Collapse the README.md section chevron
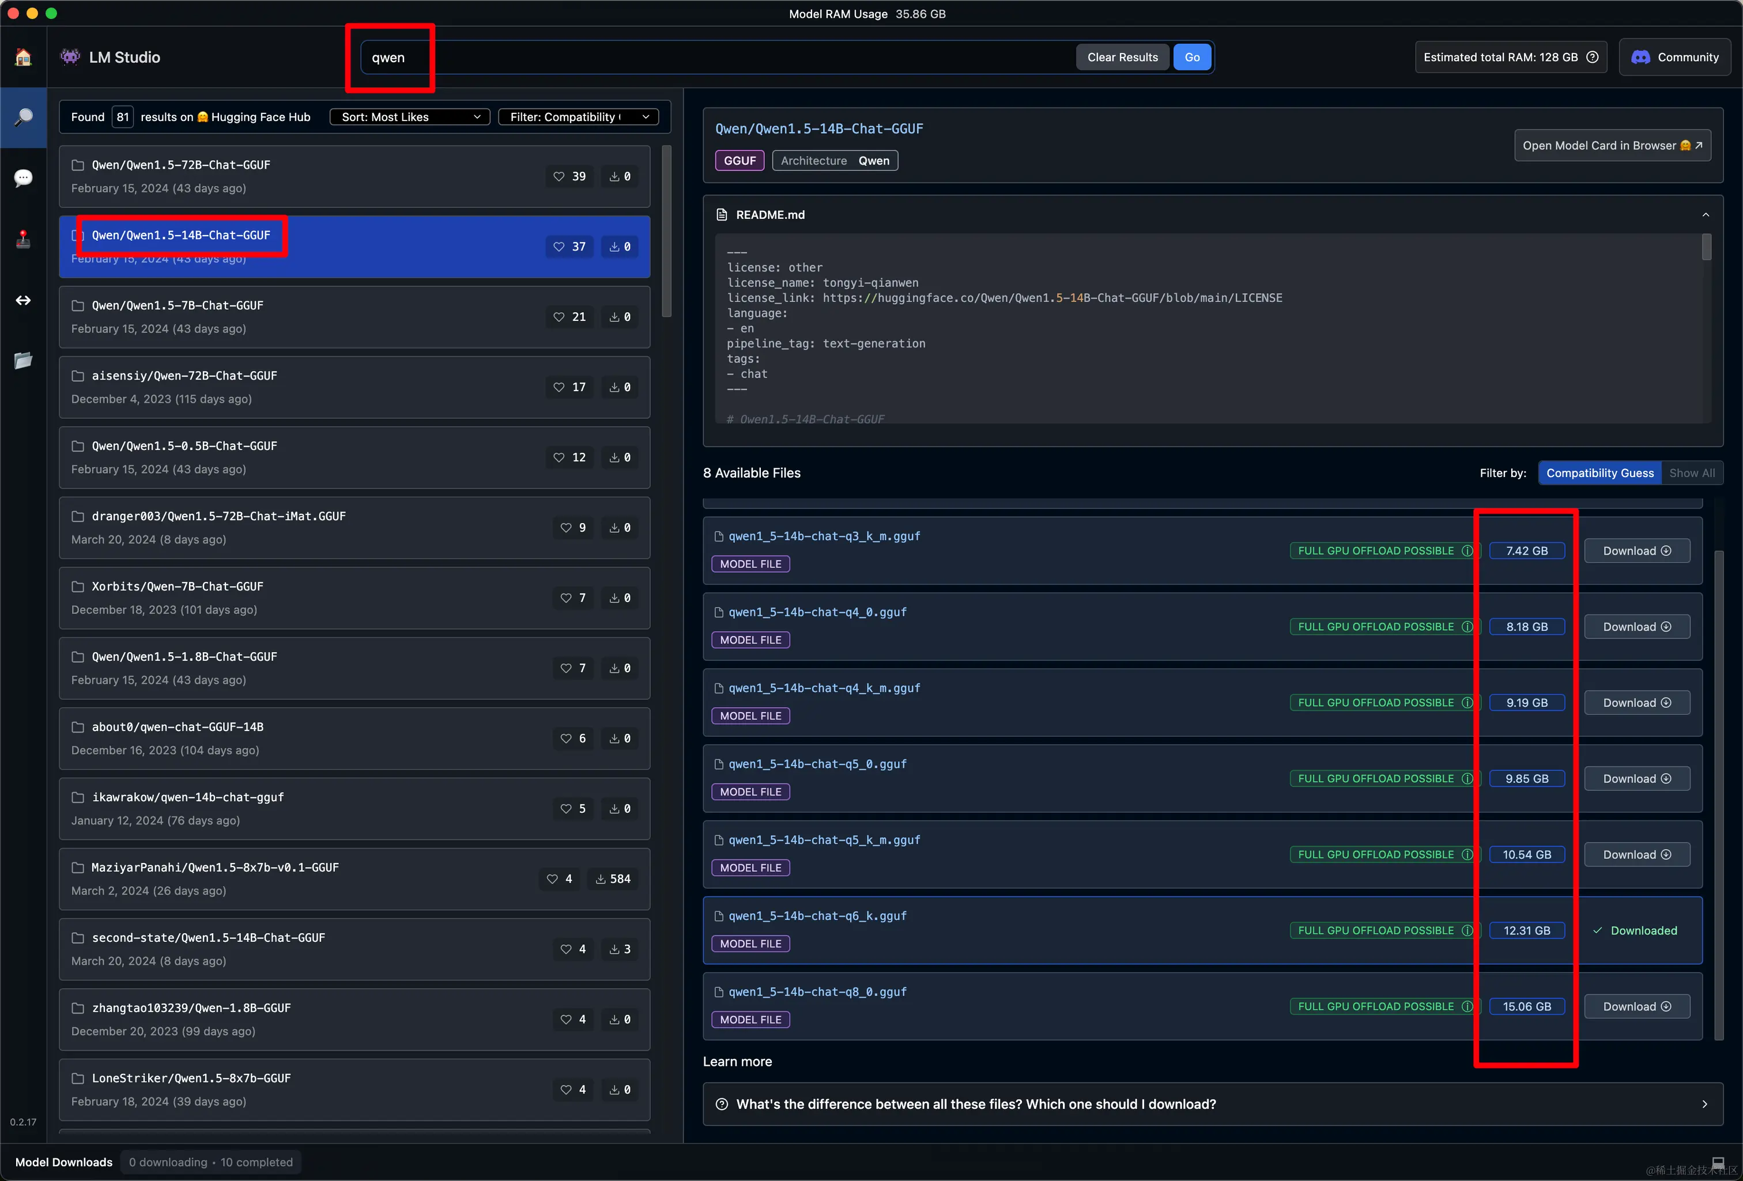Screen dimensions: 1743x1181 [1706, 214]
